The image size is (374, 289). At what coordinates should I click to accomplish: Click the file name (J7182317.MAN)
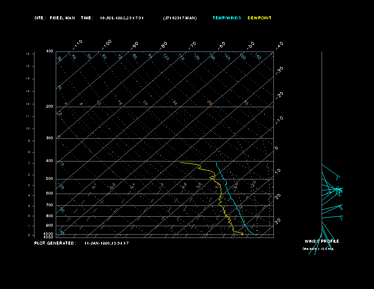(x=180, y=18)
